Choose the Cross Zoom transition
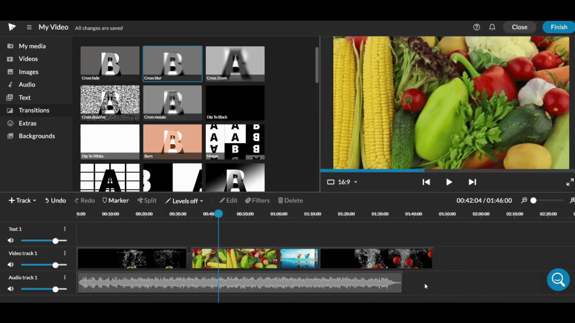 [x=235, y=64]
